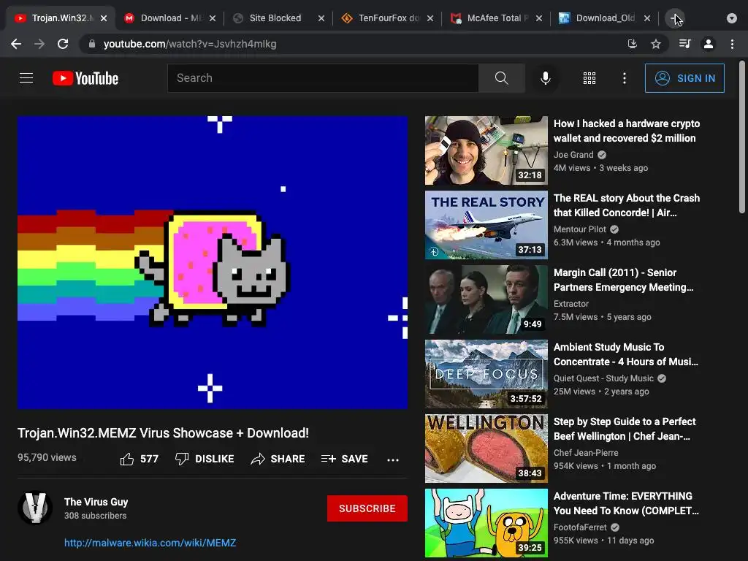Open YouTube settings three-dot menu
748x561 pixels.
click(625, 77)
